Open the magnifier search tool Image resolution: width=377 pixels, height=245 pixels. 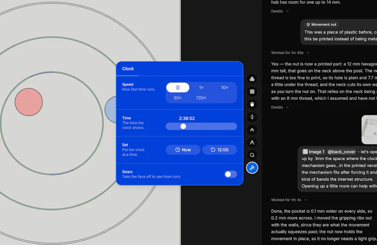coord(252,155)
